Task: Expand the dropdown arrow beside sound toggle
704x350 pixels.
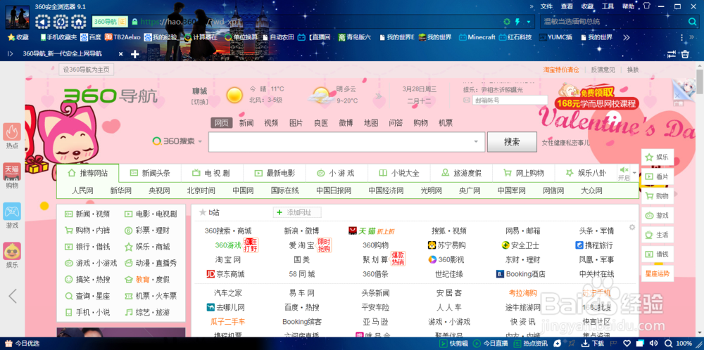Action: pyautogui.click(x=634, y=172)
